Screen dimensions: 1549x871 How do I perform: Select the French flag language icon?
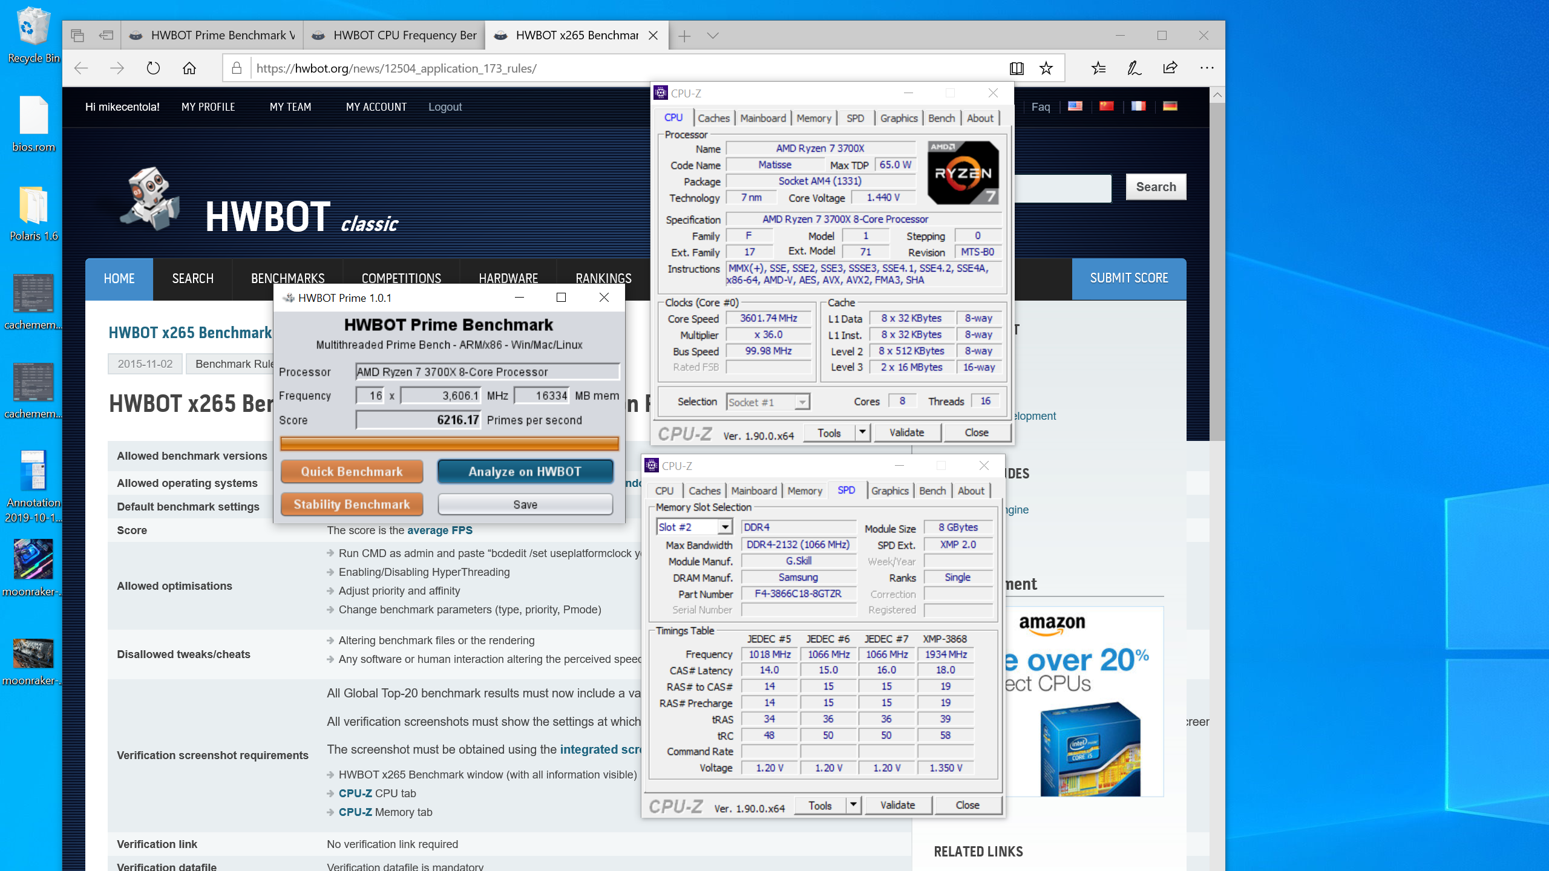point(1139,106)
